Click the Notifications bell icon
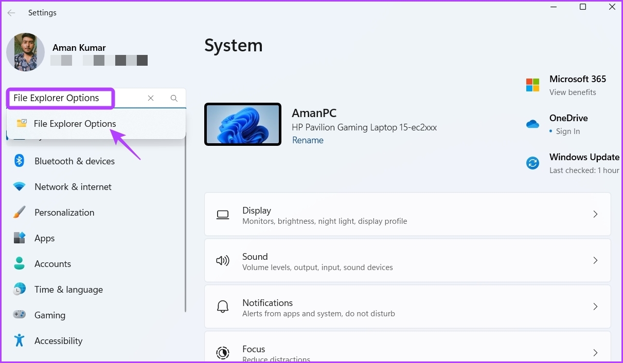Image resolution: width=623 pixels, height=363 pixels. [223, 307]
